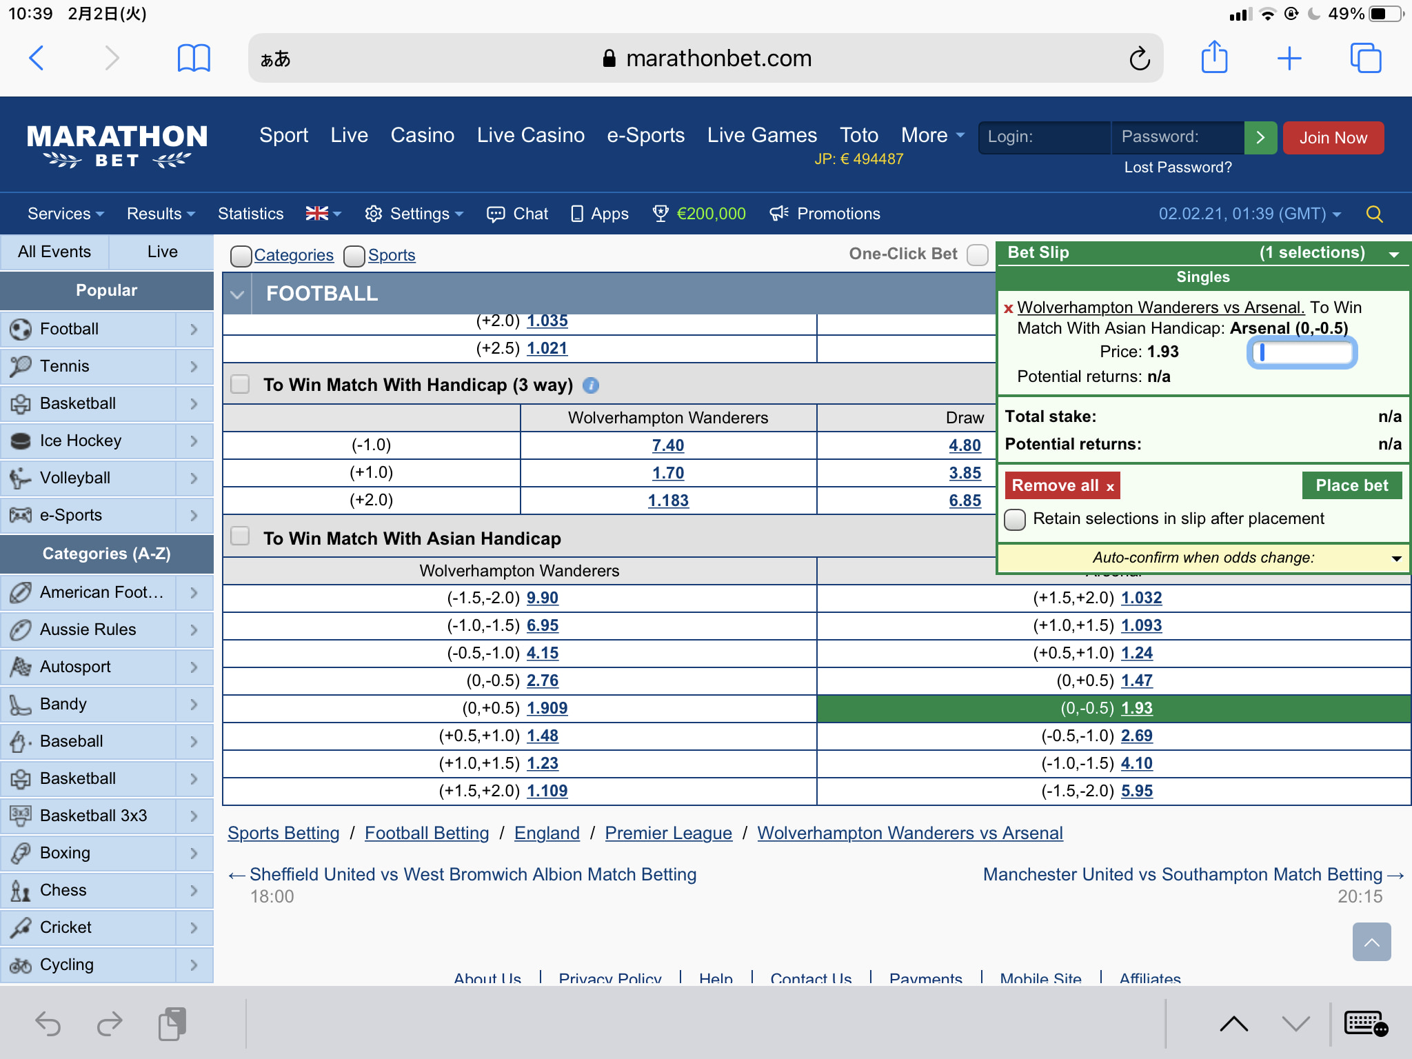Open the Premier League breadcrumb link
This screenshot has width=1412, height=1059.
point(668,834)
